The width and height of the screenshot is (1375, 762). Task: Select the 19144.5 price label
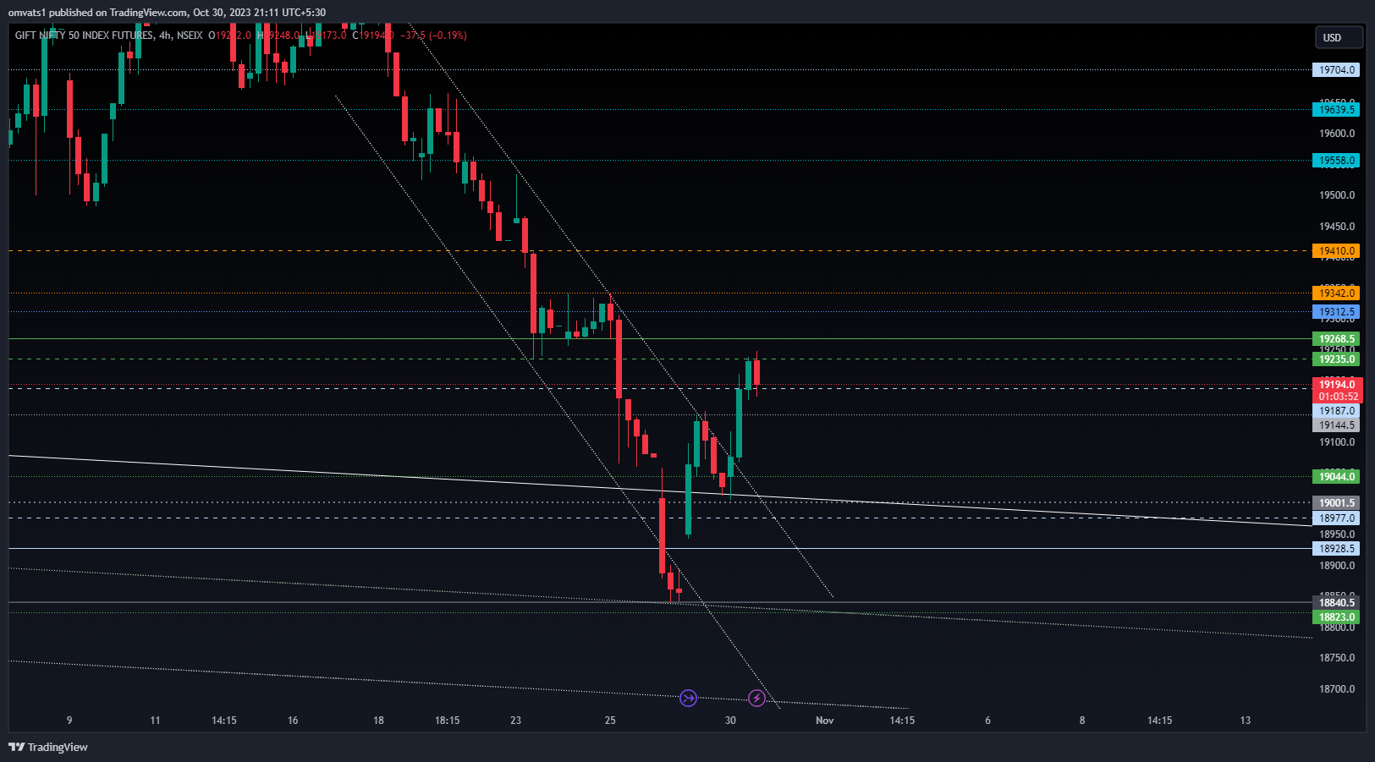(x=1337, y=425)
